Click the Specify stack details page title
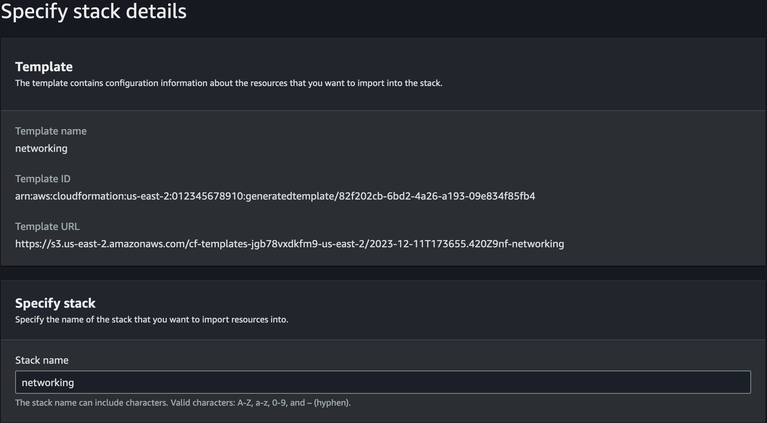 click(94, 12)
